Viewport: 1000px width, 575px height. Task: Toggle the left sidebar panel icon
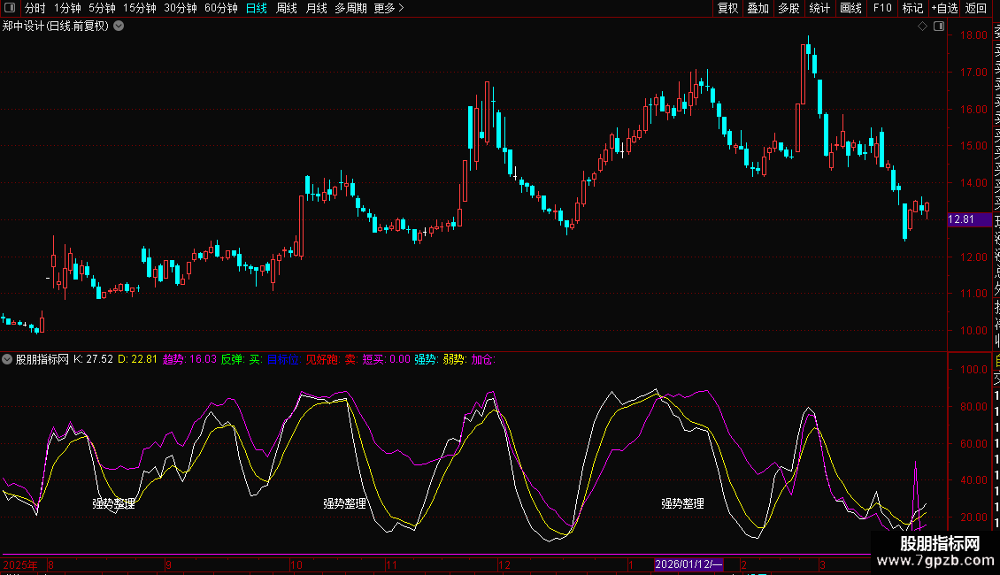pos(11,8)
